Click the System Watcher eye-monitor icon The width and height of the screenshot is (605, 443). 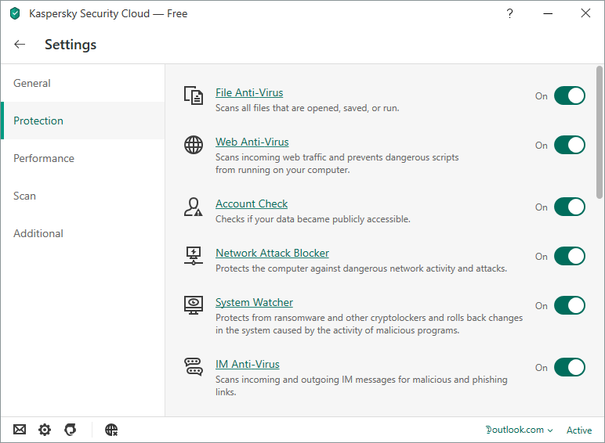tap(194, 305)
